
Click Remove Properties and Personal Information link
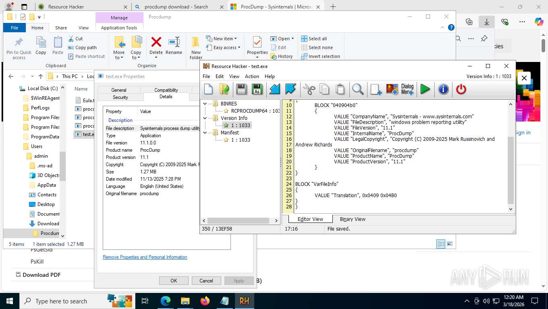(x=145, y=257)
